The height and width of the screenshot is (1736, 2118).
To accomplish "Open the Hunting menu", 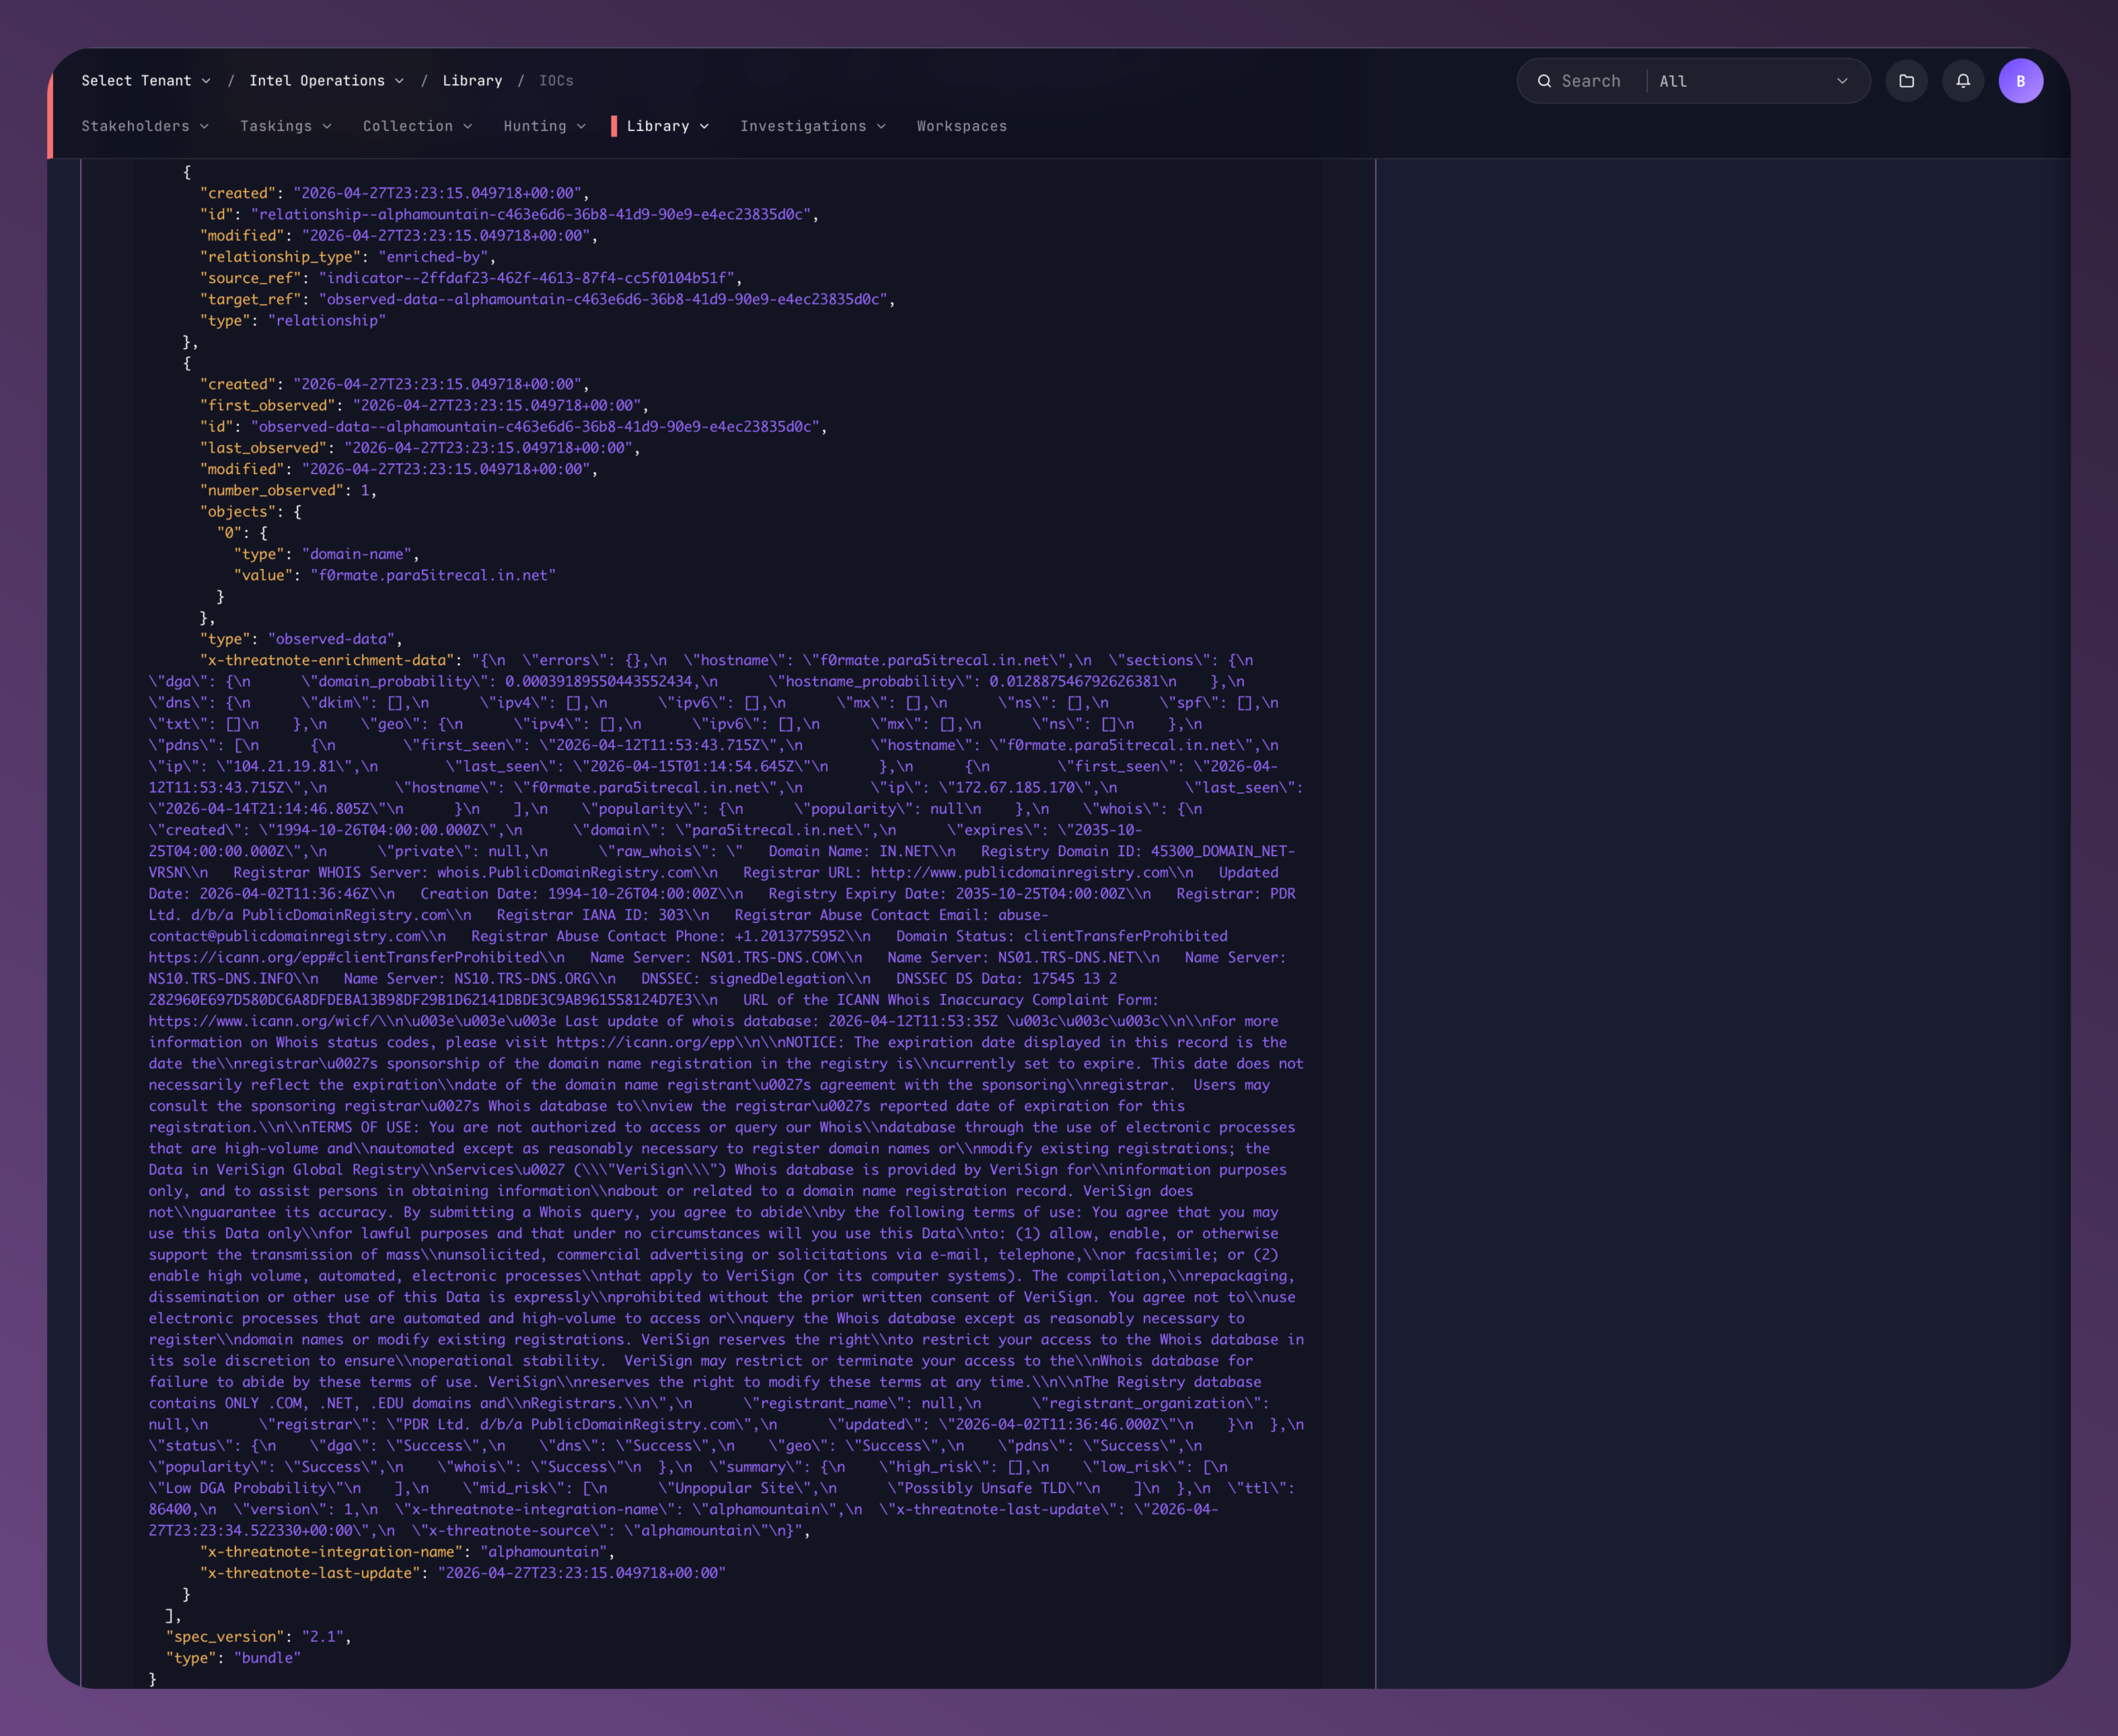I will pyautogui.click(x=544, y=126).
